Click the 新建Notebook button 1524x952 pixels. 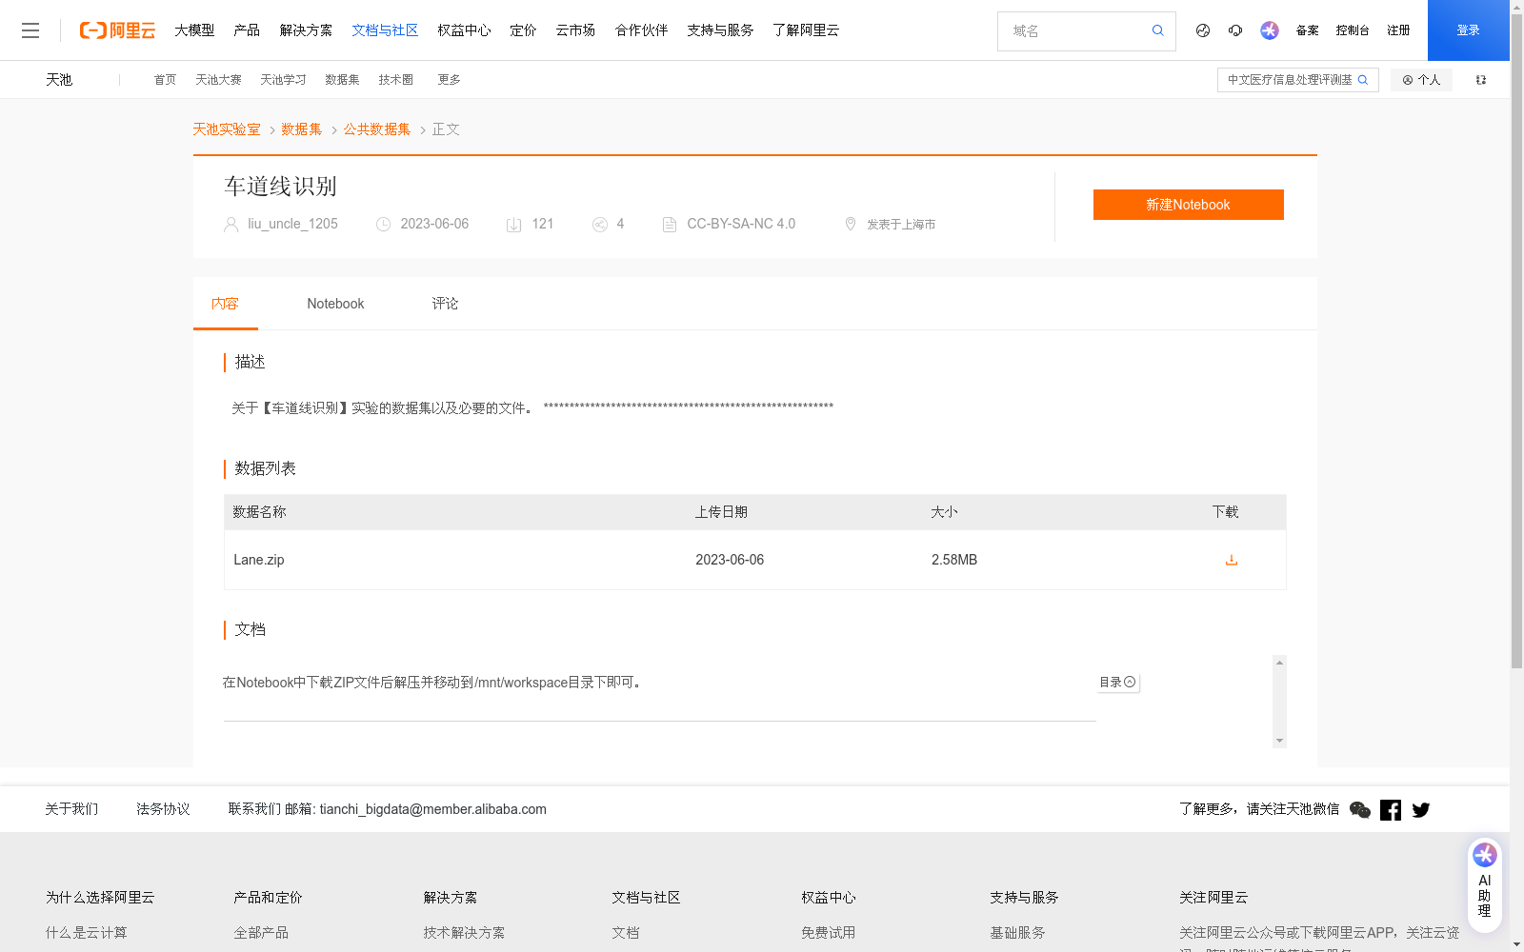tap(1188, 204)
